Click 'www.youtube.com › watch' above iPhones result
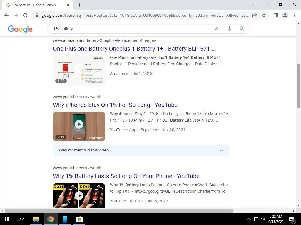 click(77, 97)
